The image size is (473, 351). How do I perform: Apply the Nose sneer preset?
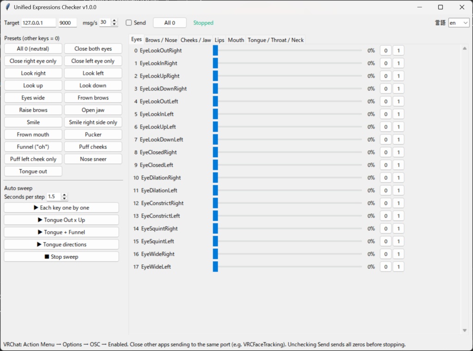(x=93, y=159)
